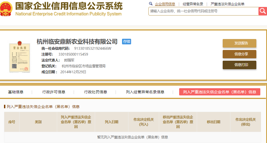This screenshot has width=267, height=143.
Task: Switch to the 列入经营异常名录信息 tab
Action: (x=145, y=92)
